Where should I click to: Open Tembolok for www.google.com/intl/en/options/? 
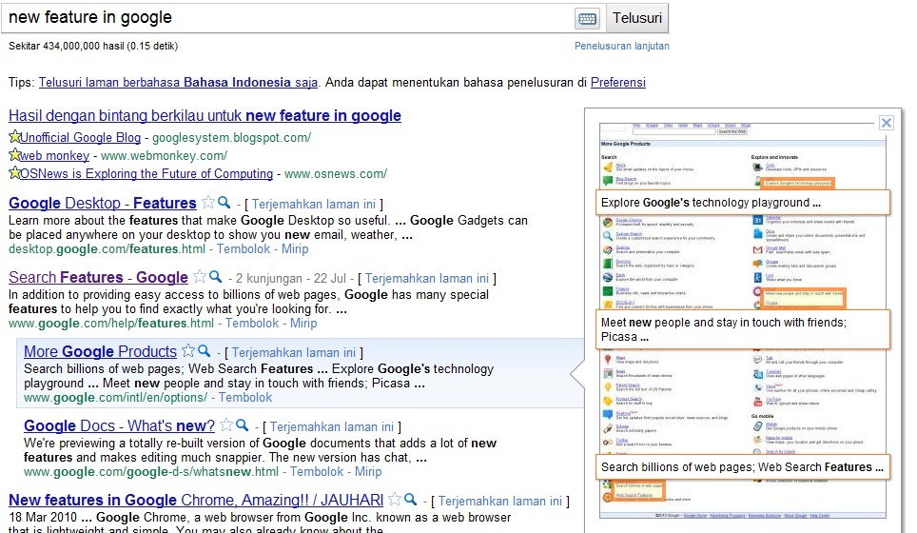(245, 397)
